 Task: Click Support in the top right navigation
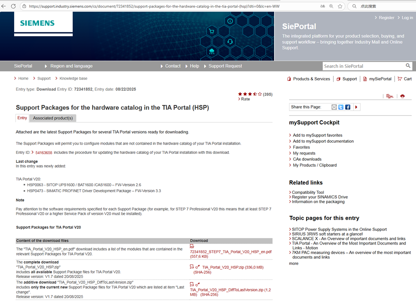(x=349, y=79)
